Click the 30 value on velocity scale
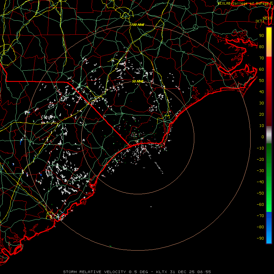The height and width of the screenshot is (274, 274). [x=262, y=103]
